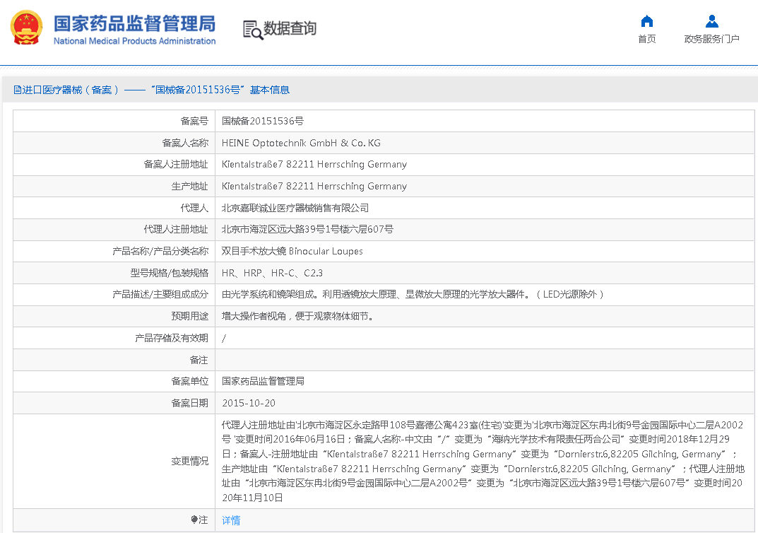Open 政务服务门户 text label
This screenshot has height=533, width=758.
pos(711,39)
